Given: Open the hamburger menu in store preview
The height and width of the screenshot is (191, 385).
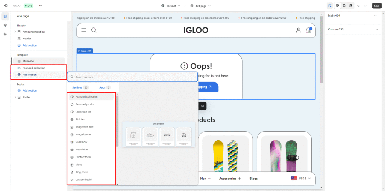Looking at the screenshot, I should point(83,30).
